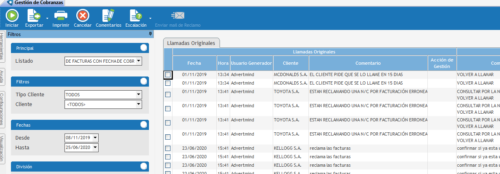Open the Exportar dropdown arrow
The image size is (500, 174).
pyautogui.click(x=47, y=18)
